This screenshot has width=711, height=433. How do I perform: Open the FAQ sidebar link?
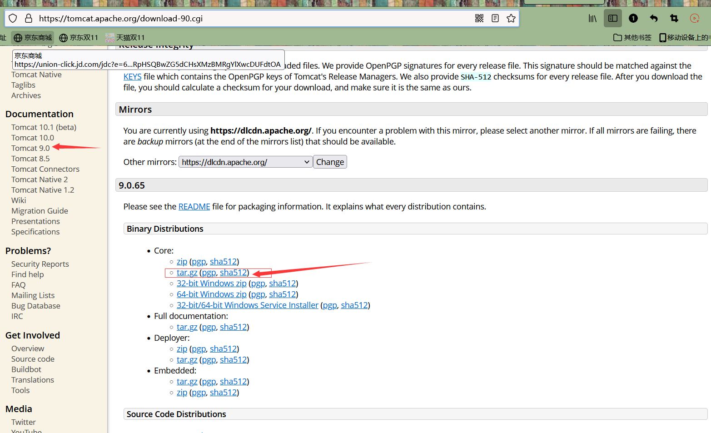19,285
